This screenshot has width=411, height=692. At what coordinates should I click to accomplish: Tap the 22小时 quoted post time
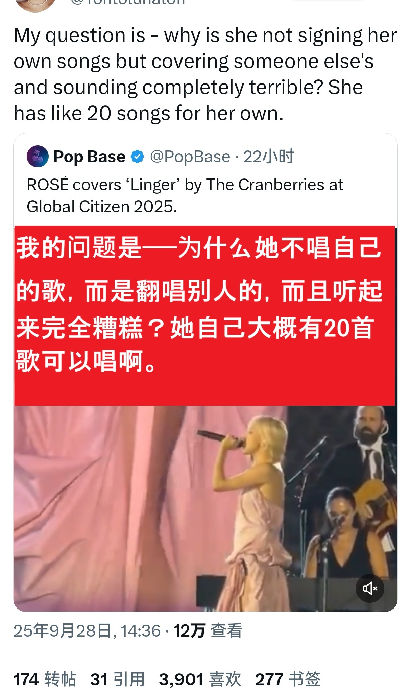(x=269, y=157)
